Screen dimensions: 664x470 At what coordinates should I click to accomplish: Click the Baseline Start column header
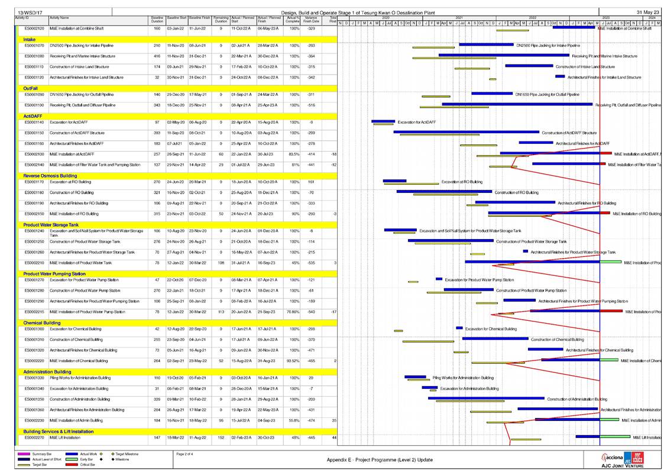tap(176, 20)
